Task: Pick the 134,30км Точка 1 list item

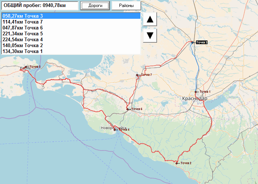Action: [71, 51]
